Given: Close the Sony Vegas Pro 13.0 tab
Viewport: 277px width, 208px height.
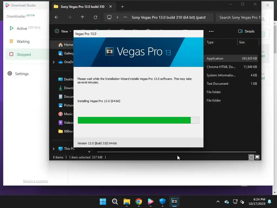Looking at the screenshot, I should tap(111, 6).
